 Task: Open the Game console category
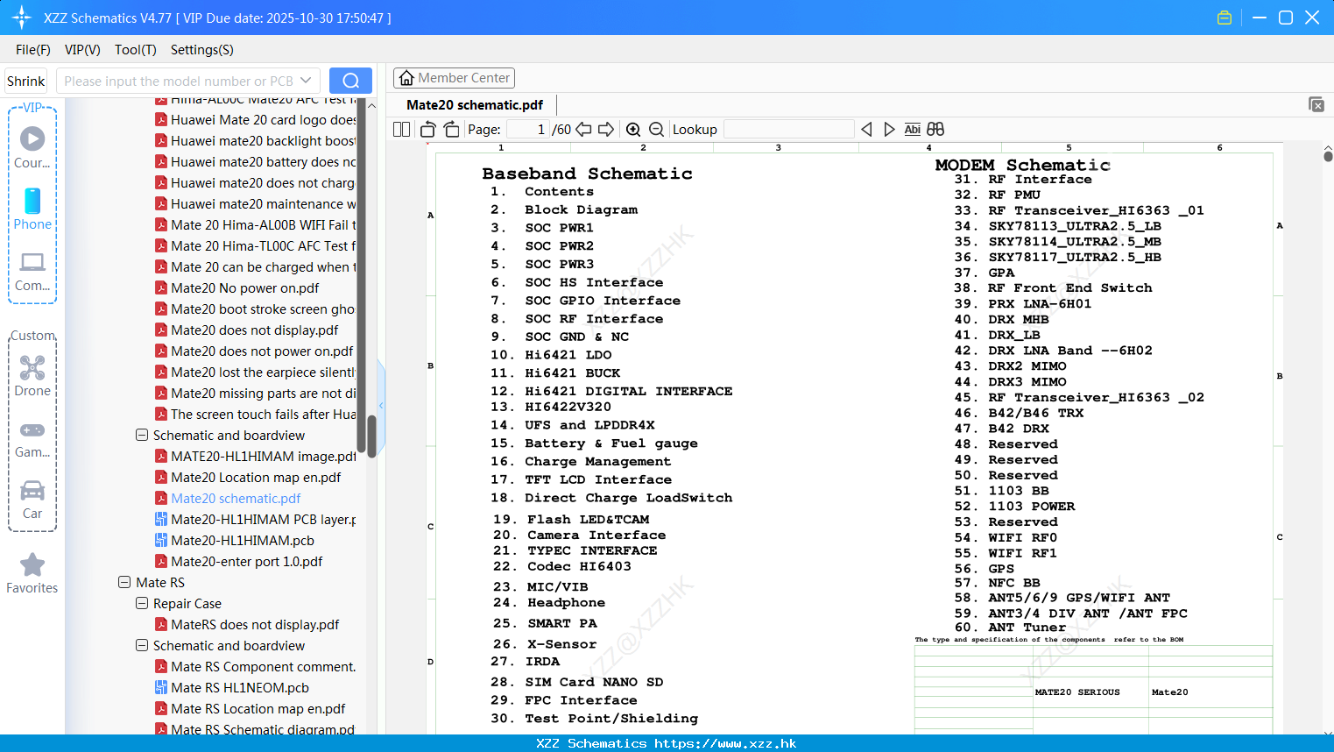click(32, 438)
